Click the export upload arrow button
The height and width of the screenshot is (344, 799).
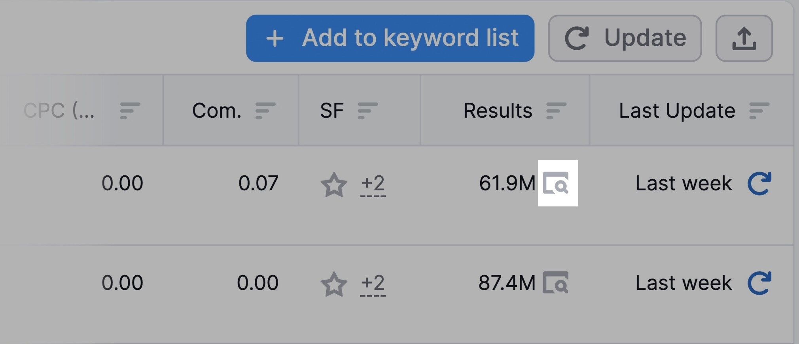click(744, 38)
